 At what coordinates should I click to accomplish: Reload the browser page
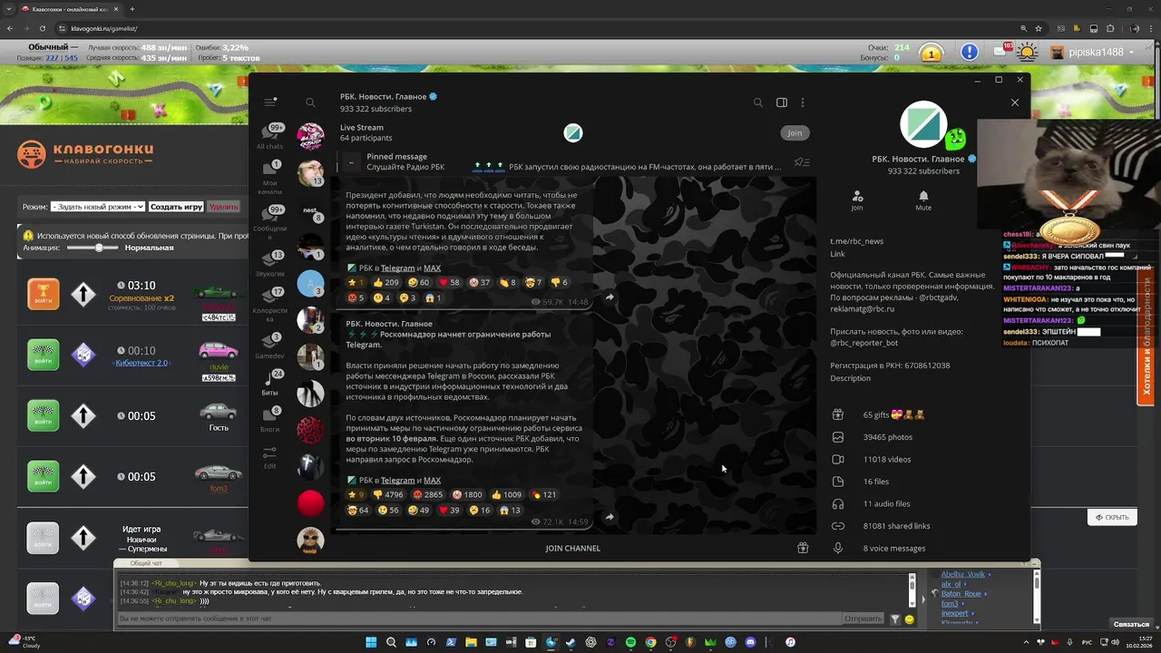(x=42, y=28)
